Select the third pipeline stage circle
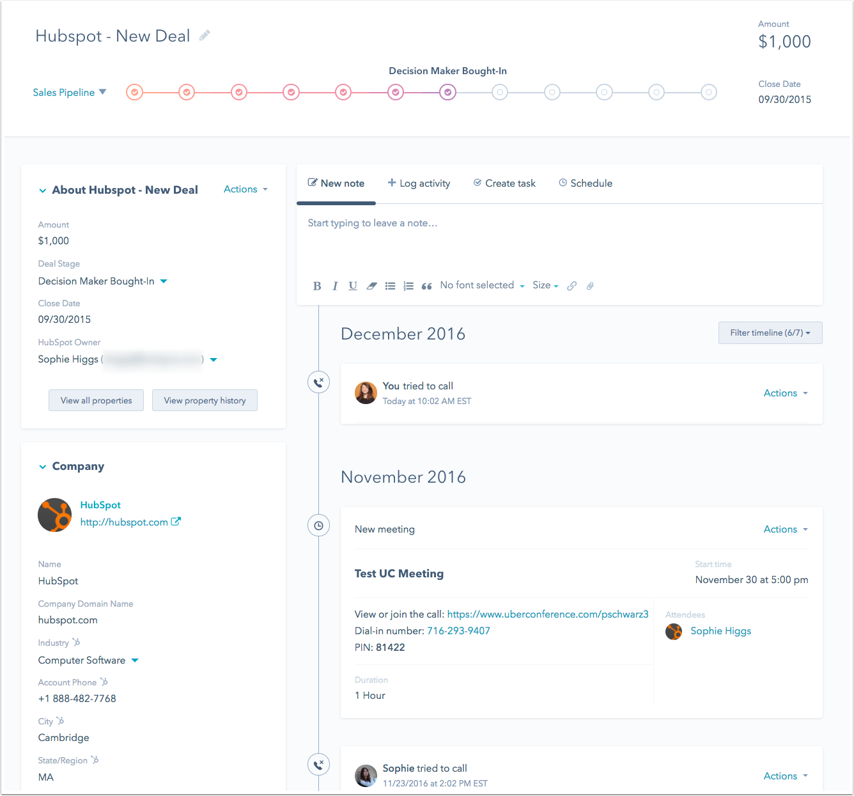This screenshot has width=854, height=796. [x=239, y=93]
